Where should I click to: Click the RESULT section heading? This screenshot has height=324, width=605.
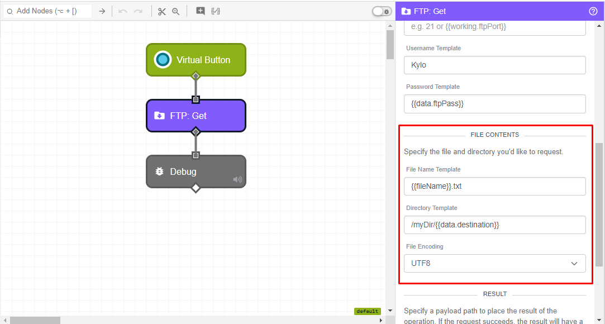[x=494, y=294]
